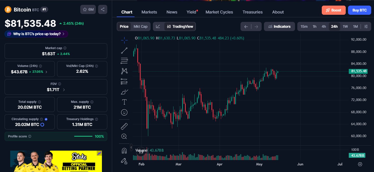The image size is (374, 172).
Task: Toggle Mkt Cap chart mode
Action: pos(141,26)
